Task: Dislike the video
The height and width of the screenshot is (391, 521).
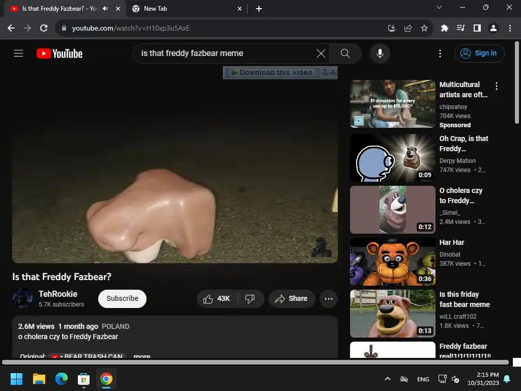Action: coord(250,298)
